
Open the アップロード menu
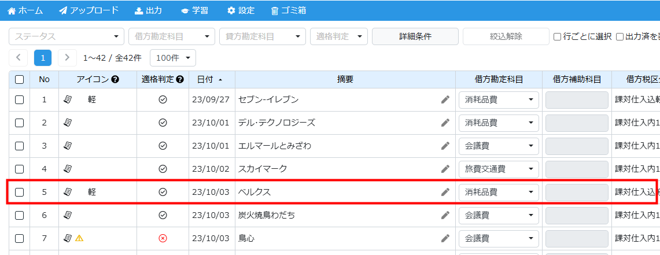pyautogui.click(x=89, y=10)
